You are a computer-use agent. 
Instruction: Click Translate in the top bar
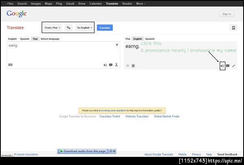pyautogui.click(x=112, y=4)
